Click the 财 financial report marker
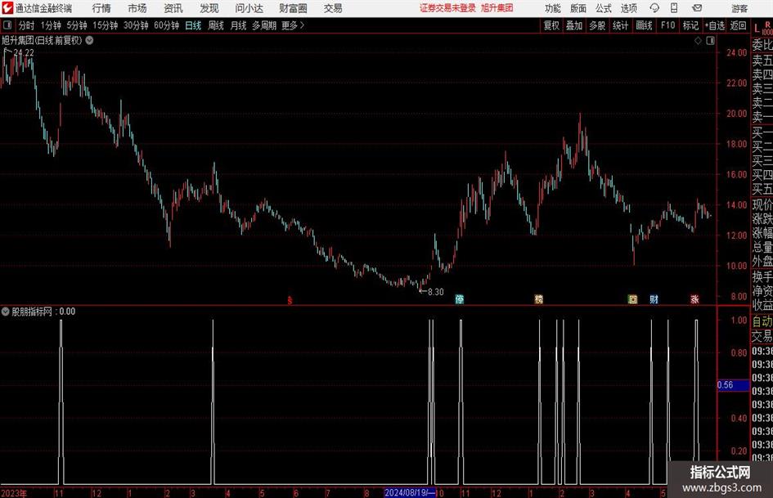The width and height of the screenshot is (773, 498). tap(654, 299)
